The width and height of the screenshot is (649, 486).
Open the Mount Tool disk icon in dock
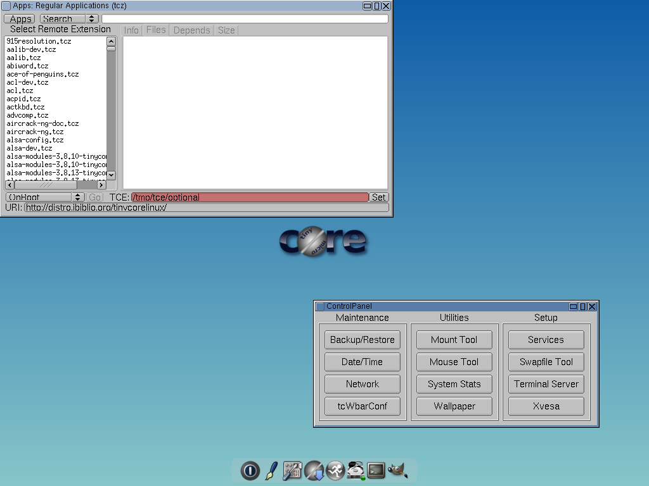tap(356, 470)
